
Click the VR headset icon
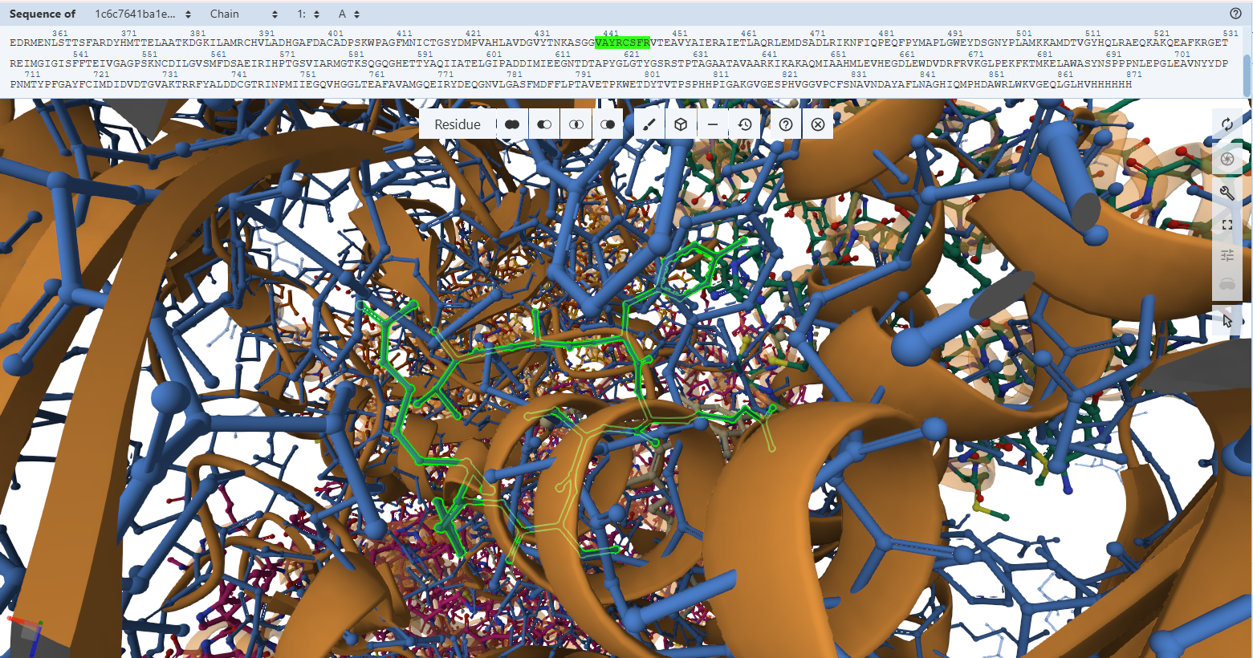point(1227,284)
